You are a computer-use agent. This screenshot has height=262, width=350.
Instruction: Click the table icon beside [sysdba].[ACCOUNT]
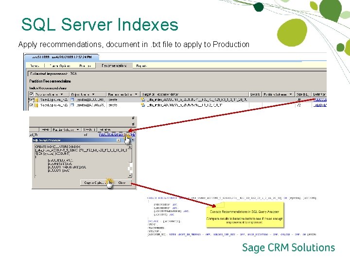[x=72, y=99]
